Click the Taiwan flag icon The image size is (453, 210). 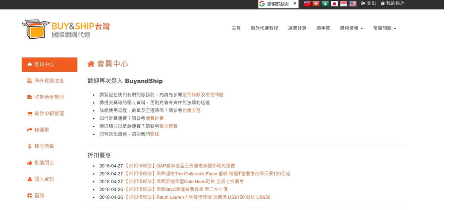pyautogui.click(x=307, y=4)
